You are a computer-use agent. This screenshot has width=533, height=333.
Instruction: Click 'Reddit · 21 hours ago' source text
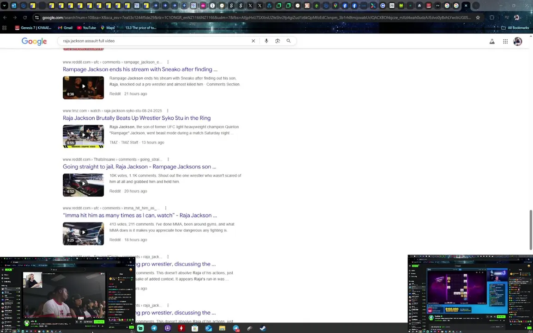(128, 94)
